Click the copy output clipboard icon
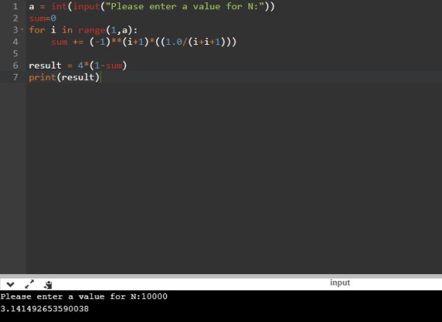 [48, 285]
